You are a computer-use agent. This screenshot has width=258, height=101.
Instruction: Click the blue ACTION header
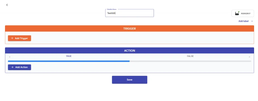pos(130,50)
